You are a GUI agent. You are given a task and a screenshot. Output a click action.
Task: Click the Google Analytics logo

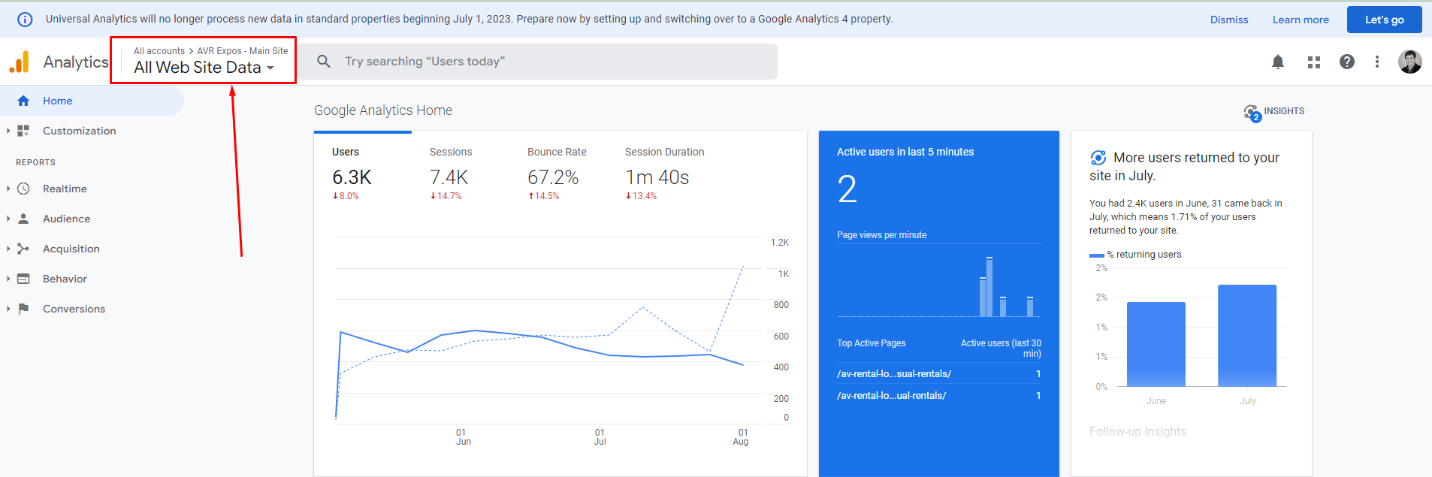(20, 62)
